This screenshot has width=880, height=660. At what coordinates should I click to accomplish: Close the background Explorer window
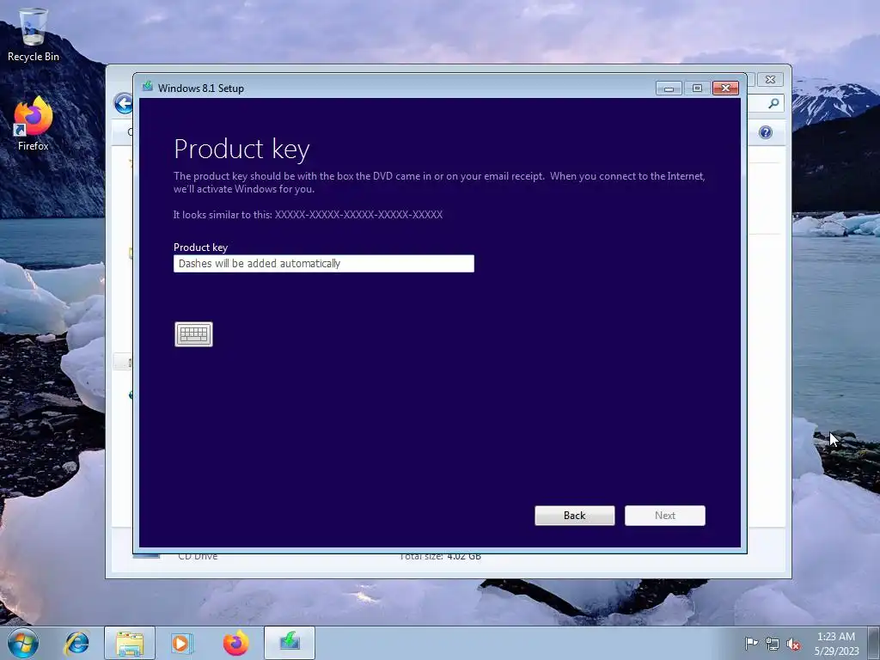click(x=771, y=80)
